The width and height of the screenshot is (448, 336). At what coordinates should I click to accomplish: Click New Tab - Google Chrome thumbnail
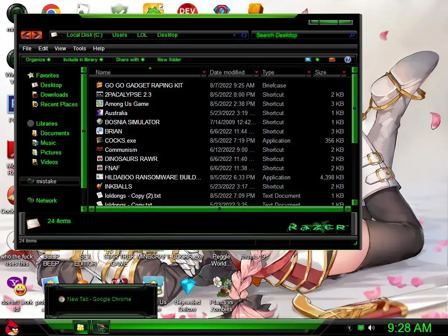pyautogui.click(x=101, y=301)
